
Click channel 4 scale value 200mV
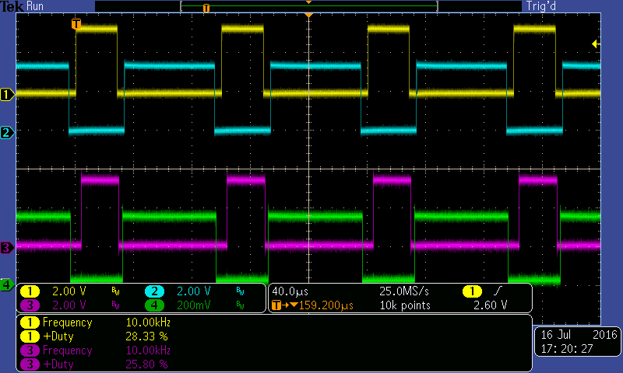pyautogui.click(x=193, y=305)
